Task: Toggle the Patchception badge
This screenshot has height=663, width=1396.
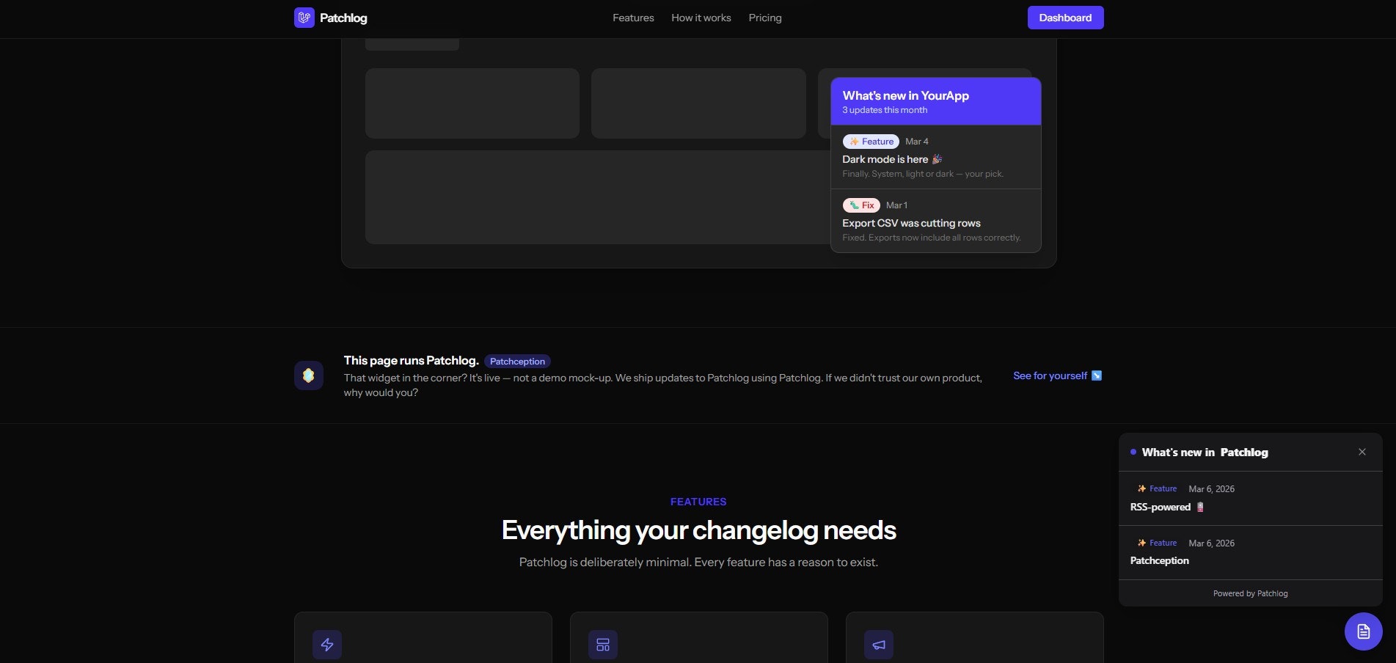Action: pyautogui.click(x=517, y=361)
